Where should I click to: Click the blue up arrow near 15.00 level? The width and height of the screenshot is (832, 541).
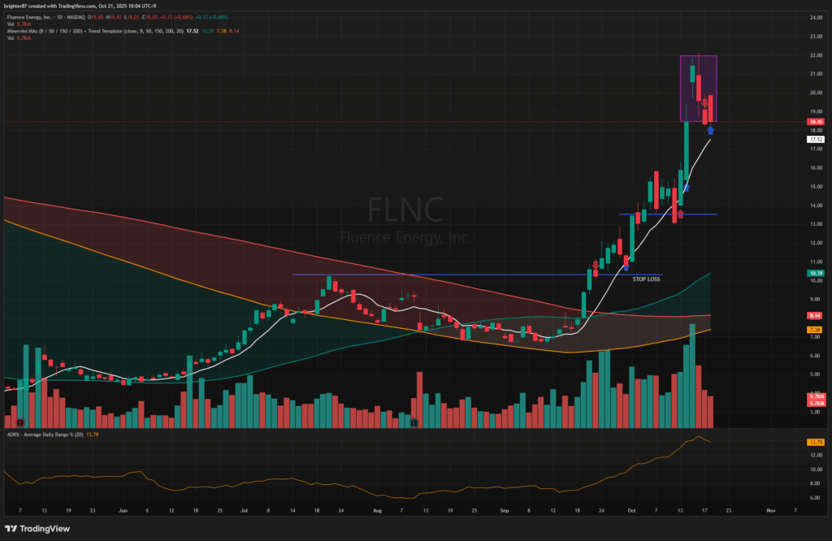(687, 187)
